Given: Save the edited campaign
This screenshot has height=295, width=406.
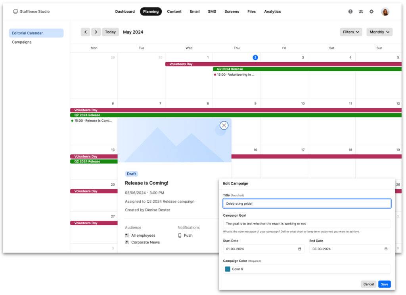Looking at the screenshot, I should pyautogui.click(x=384, y=284).
